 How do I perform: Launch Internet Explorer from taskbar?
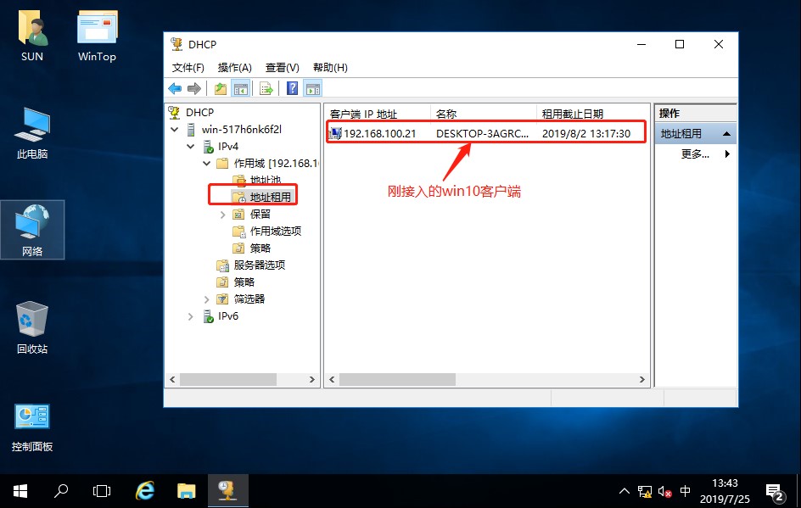click(145, 491)
